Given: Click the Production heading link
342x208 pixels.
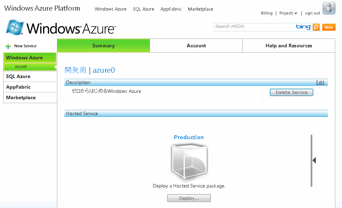Looking at the screenshot, I should tap(189, 137).
